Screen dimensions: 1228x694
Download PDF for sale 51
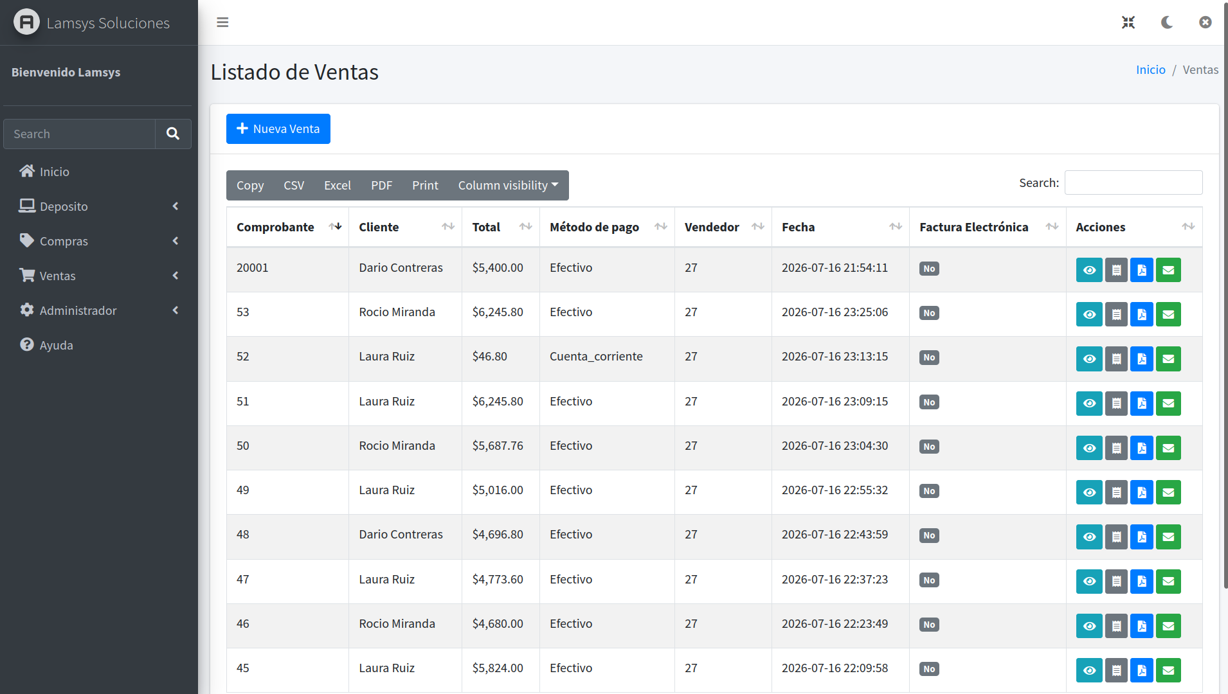click(1142, 404)
